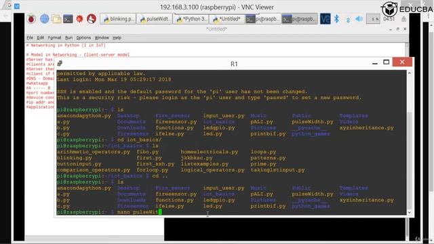
Task: Open the Window menu in IDLE
Action: coord(102,38)
